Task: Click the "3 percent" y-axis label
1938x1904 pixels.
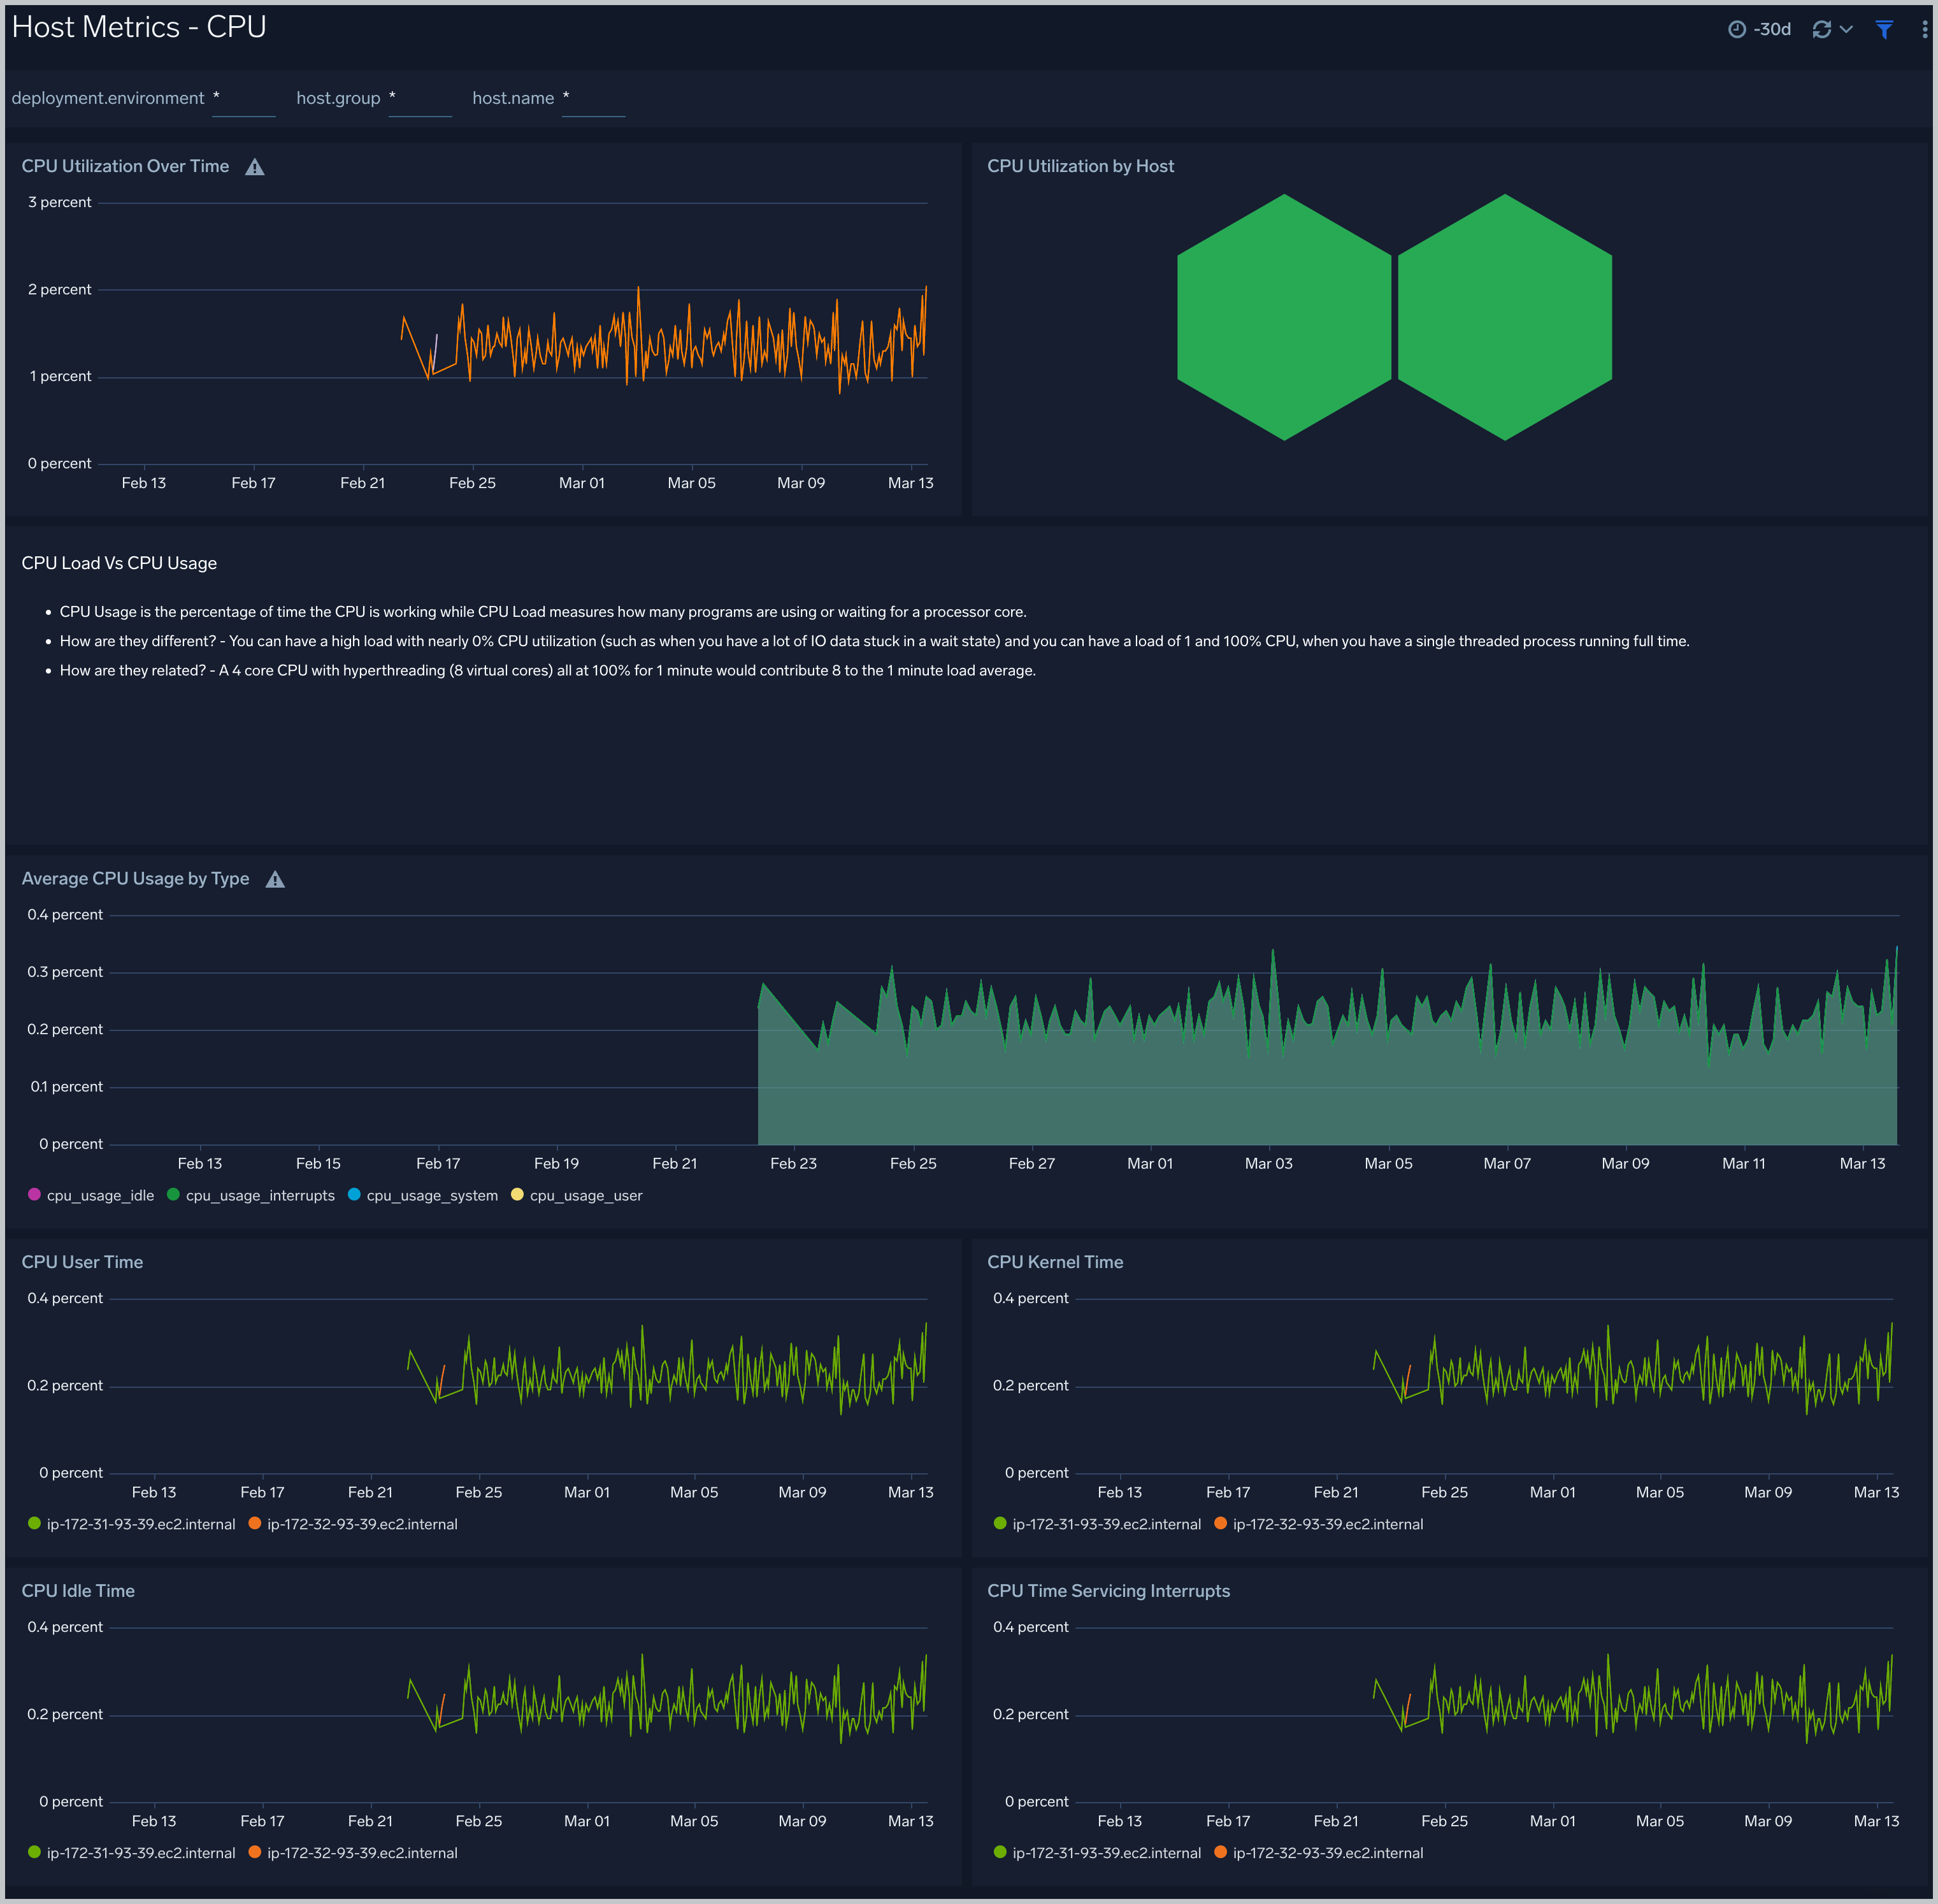Action: tap(59, 202)
